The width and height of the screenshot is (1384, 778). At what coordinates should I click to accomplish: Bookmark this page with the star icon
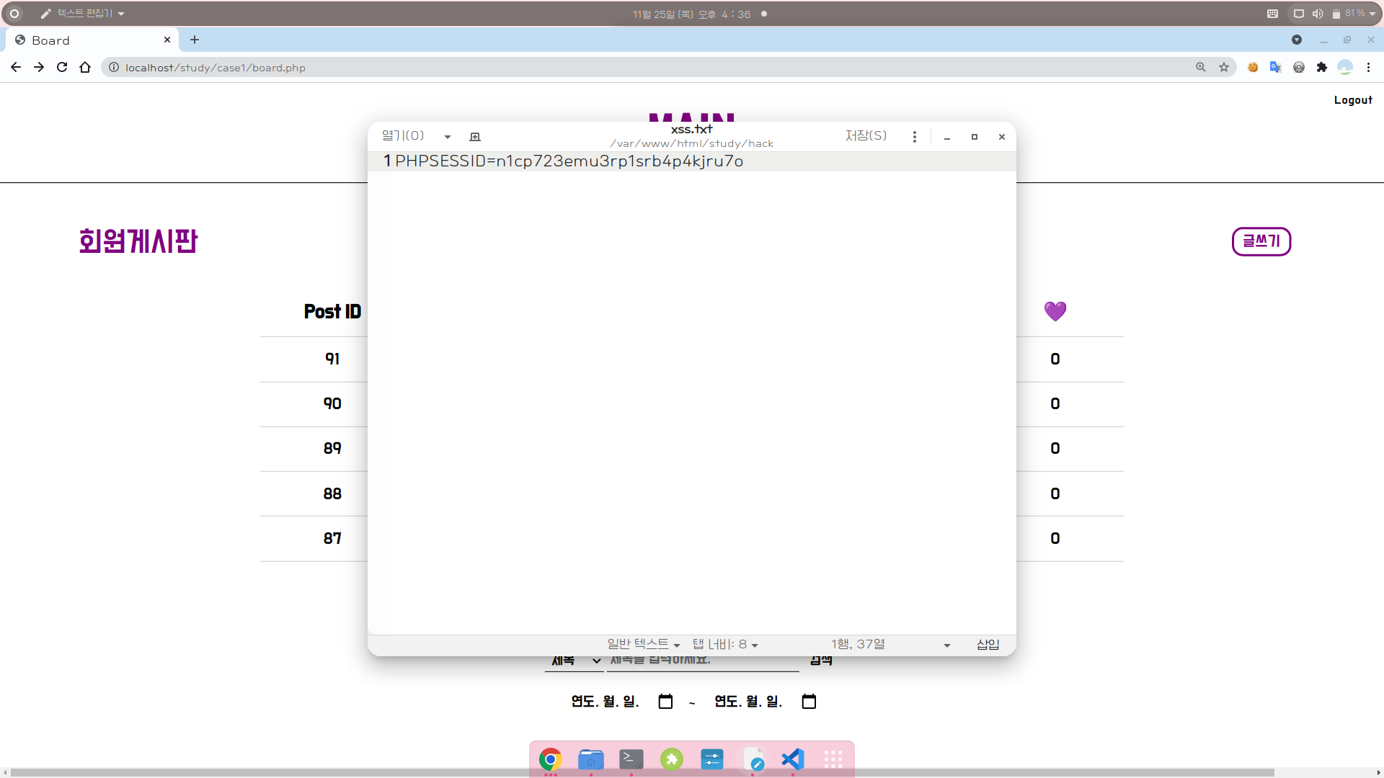tap(1224, 67)
